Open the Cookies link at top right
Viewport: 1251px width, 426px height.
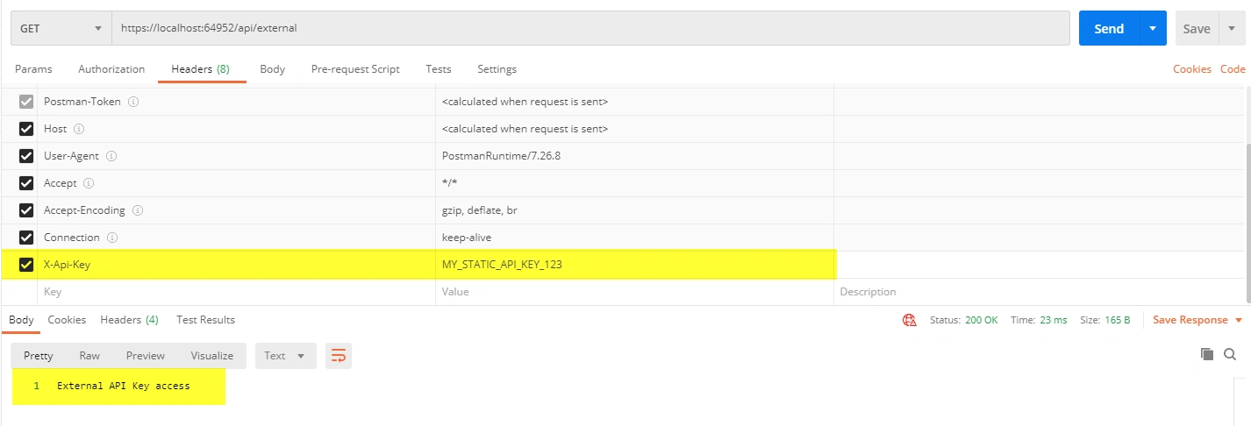(1192, 69)
